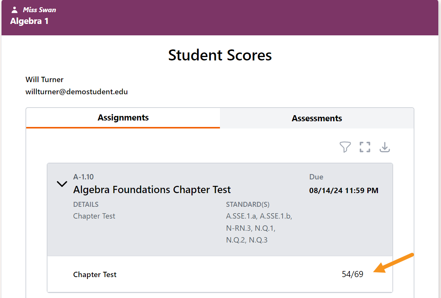The image size is (441, 298).
Task: Click the STANDARD(S) column label
Action: (x=248, y=204)
